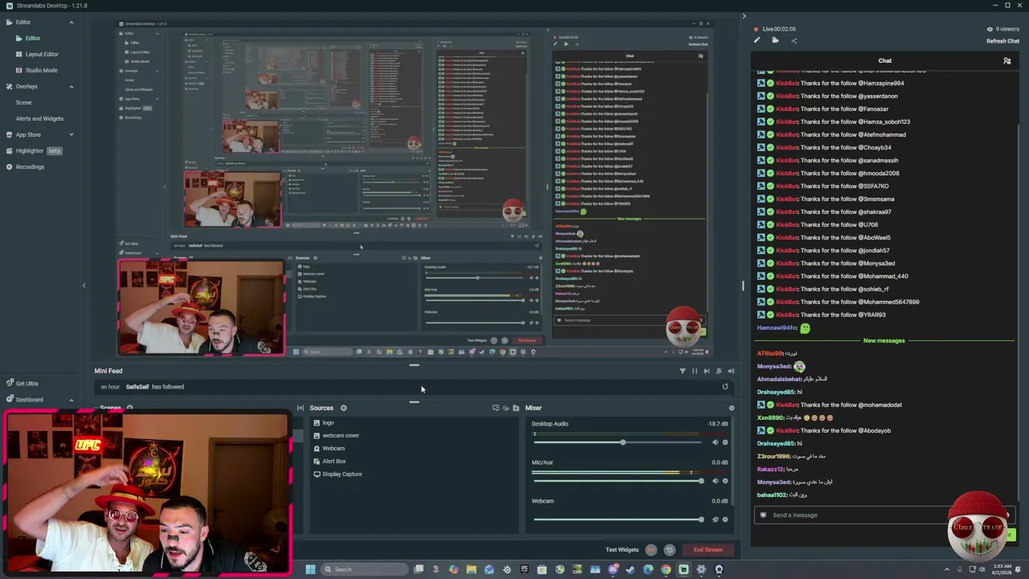Click KickBot's follow message for @Hamzapine994
The height and width of the screenshot is (579, 1029).
coord(830,84)
